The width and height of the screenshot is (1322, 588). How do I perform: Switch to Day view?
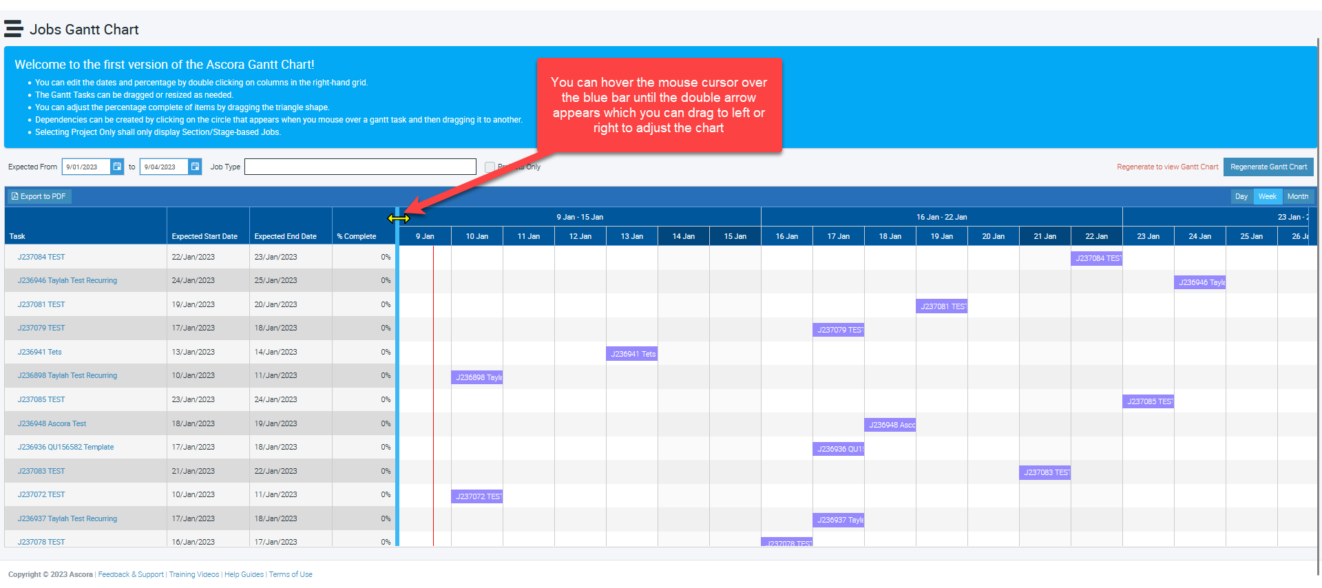point(1241,196)
